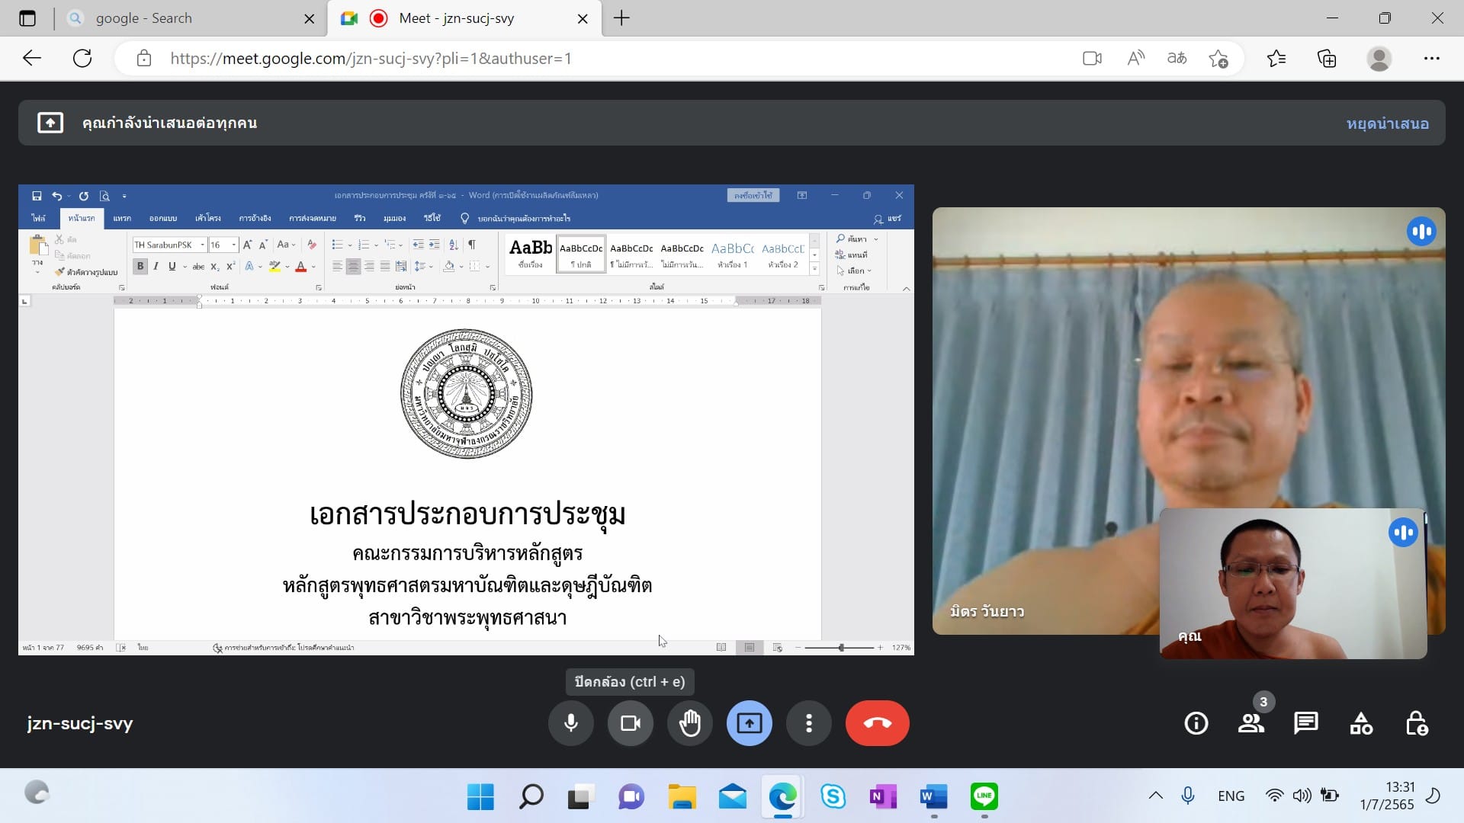The image size is (1464, 823).
Task: Switch to google - Search browser tab
Action: pyautogui.click(x=191, y=18)
